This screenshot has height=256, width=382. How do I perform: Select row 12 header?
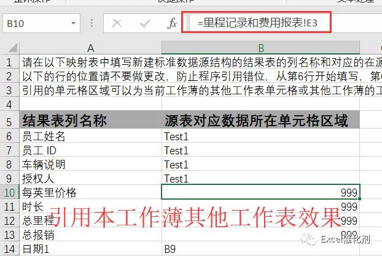9,220
